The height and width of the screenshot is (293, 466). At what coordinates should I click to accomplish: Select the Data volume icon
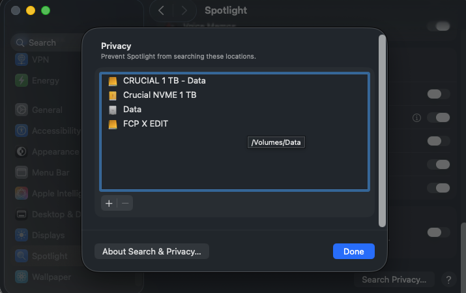(x=113, y=110)
